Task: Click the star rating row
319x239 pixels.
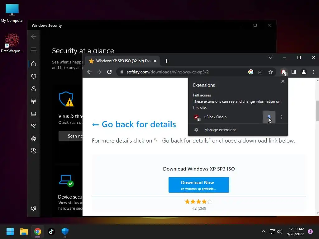Action: point(199,202)
